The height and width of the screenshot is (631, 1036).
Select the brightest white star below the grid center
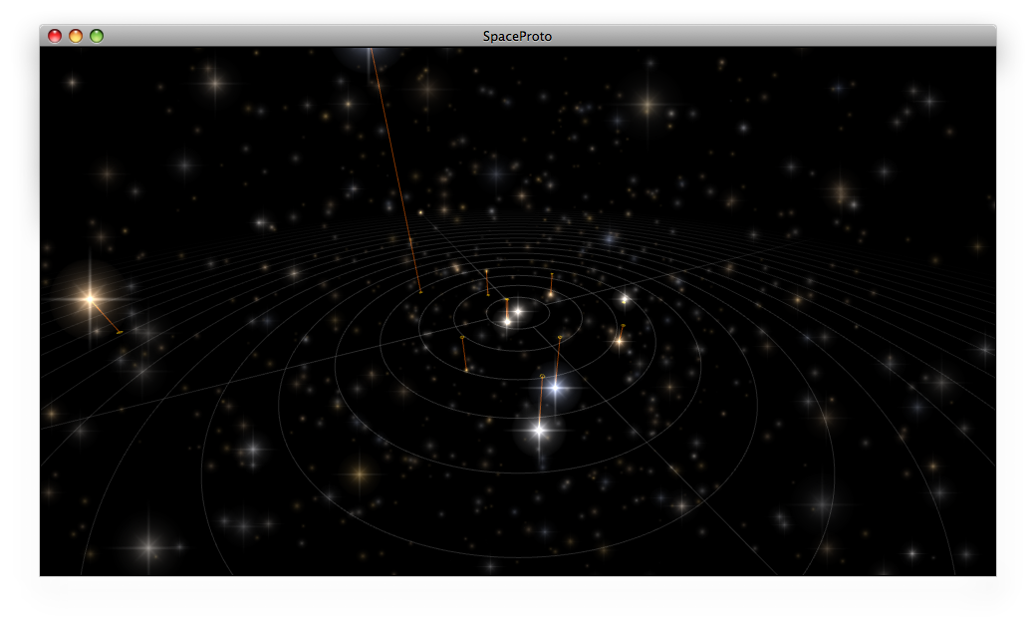point(539,431)
